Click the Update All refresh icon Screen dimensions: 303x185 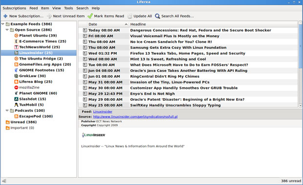coord(130,16)
